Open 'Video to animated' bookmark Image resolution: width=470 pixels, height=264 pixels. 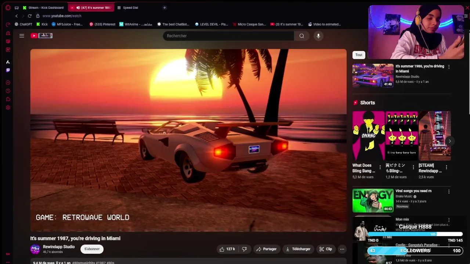(x=325, y=24)
